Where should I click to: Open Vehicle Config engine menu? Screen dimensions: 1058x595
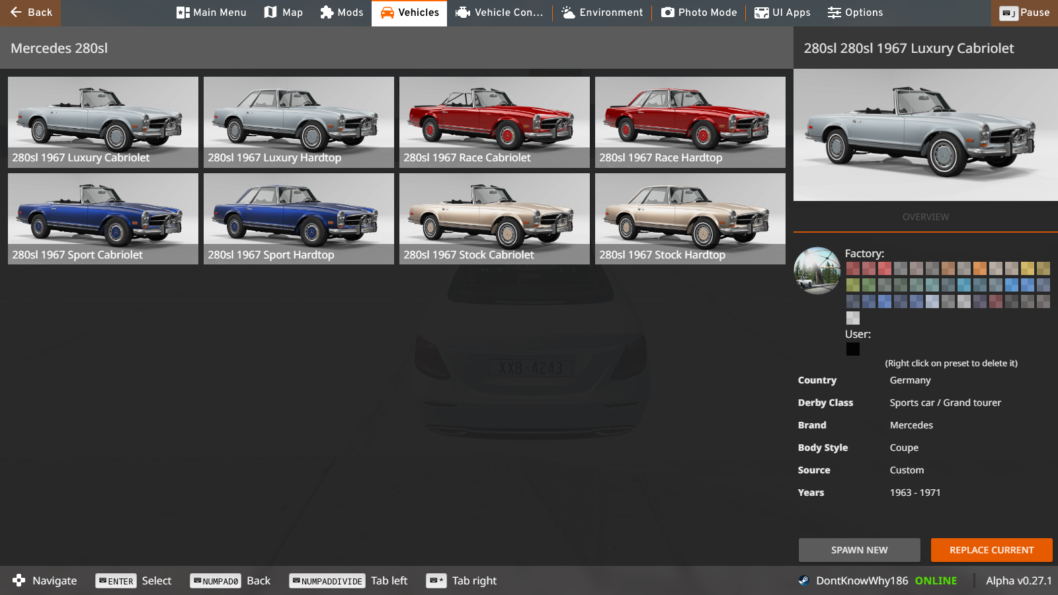[499, 13]
